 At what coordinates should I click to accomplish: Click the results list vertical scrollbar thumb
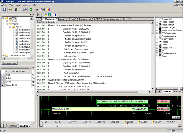point(152,29)
